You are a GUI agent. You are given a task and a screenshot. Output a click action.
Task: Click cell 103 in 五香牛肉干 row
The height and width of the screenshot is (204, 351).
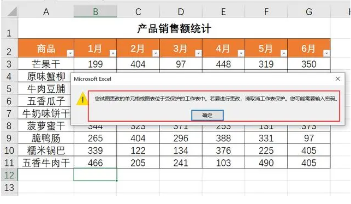(x=223, y=163)
